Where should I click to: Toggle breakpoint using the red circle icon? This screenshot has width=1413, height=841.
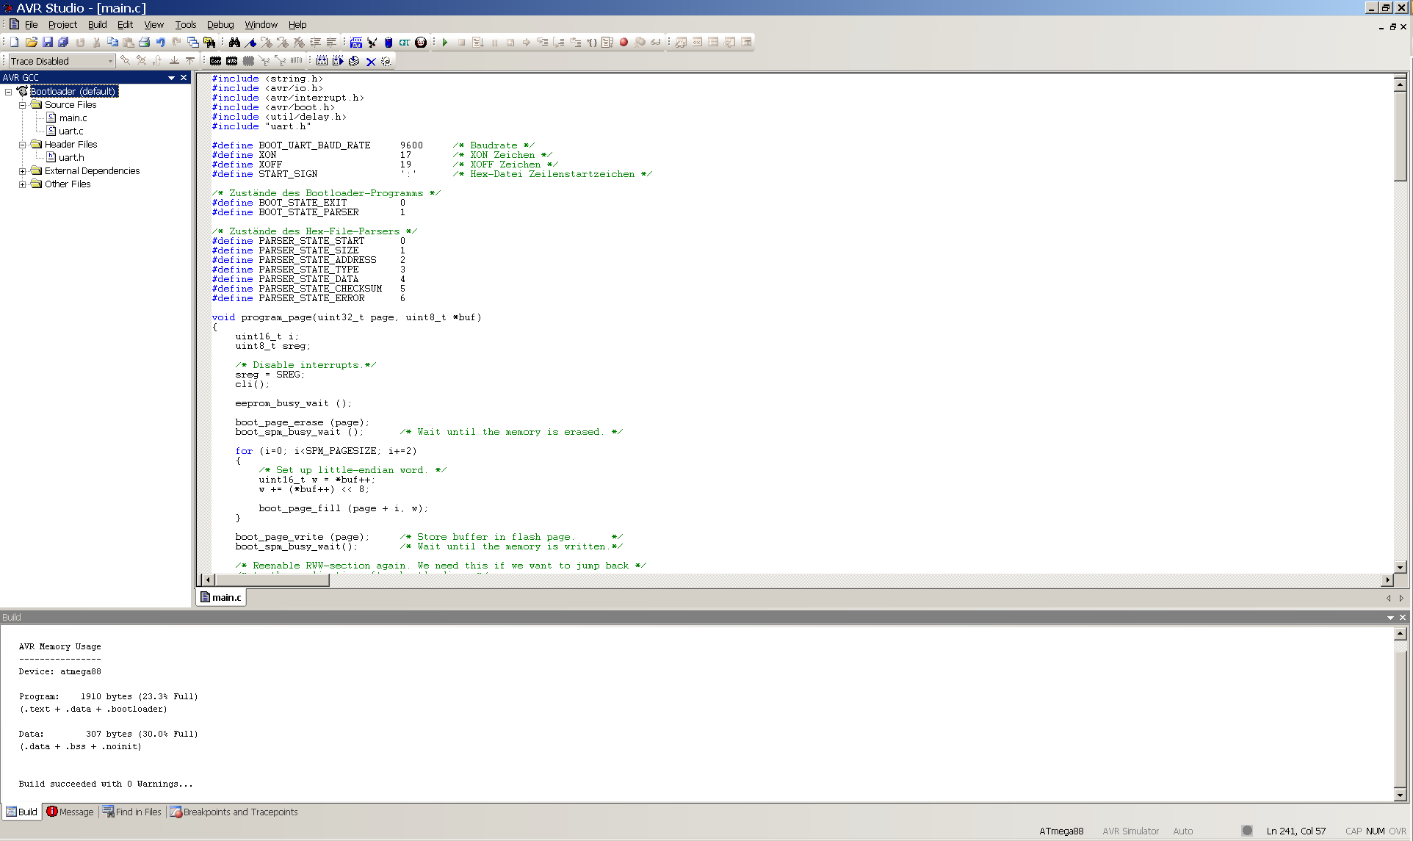624,43
